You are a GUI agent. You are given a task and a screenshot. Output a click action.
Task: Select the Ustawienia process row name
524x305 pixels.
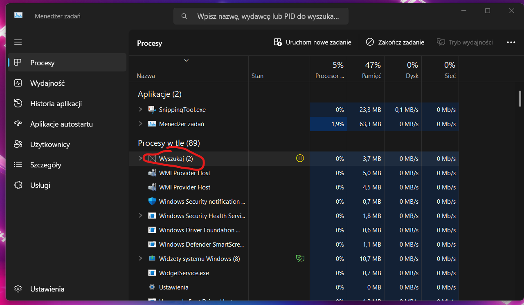[x=174, y=287]
